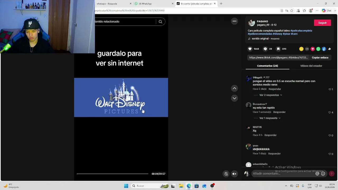Post comment with the red arrow button
Viewport: 338px width, 190px height.
click(331, 174)
